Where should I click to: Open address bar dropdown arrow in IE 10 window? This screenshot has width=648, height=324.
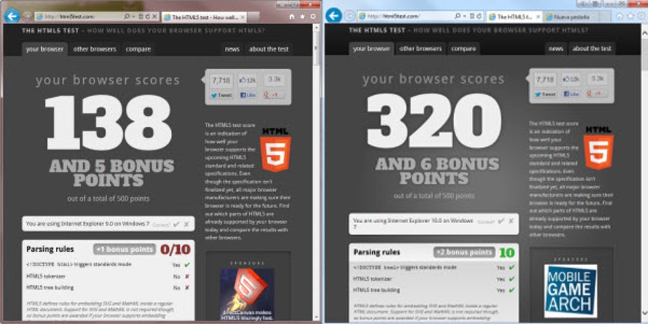(464, 16)
